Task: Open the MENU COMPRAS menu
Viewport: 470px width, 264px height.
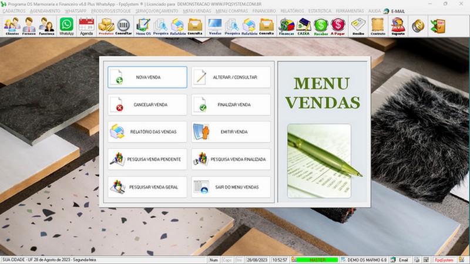Action: 231,11
